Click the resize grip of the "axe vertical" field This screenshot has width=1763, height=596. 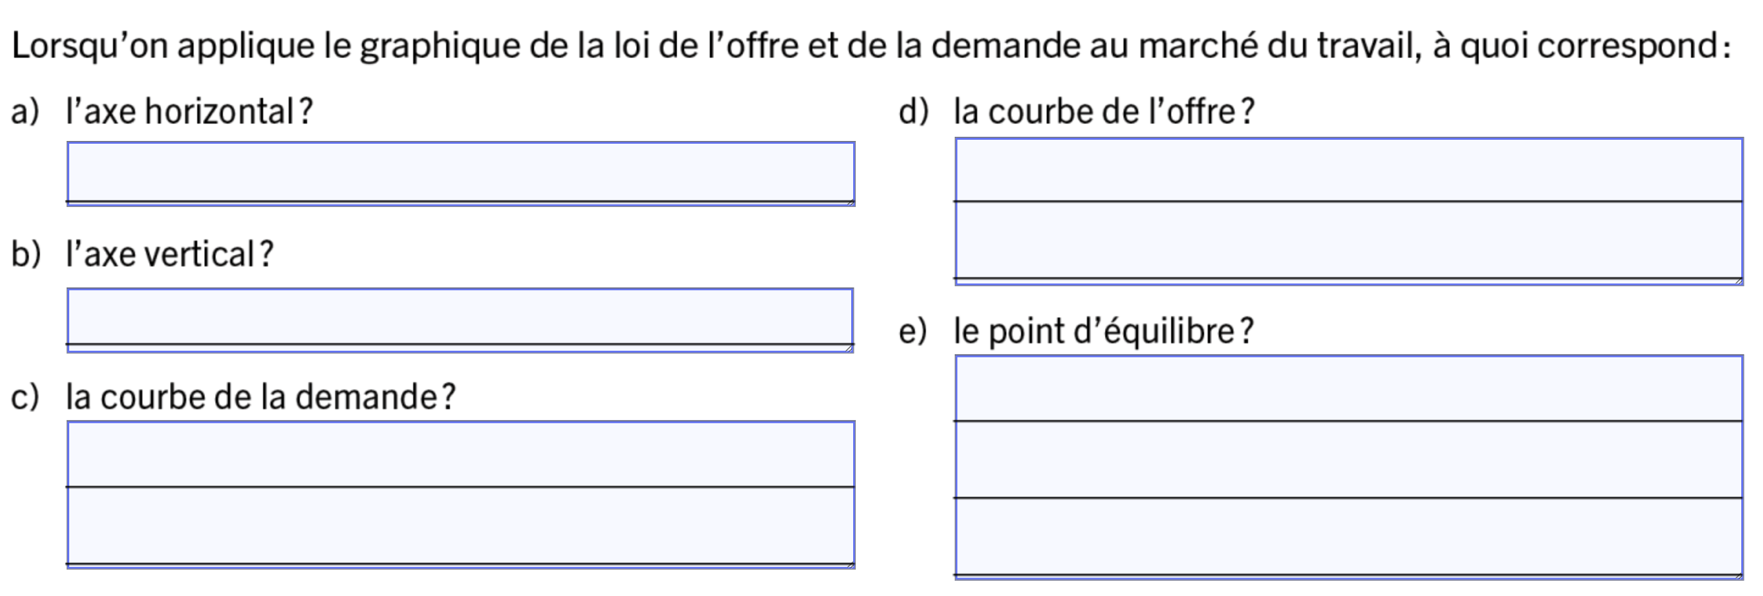(849, 348)
